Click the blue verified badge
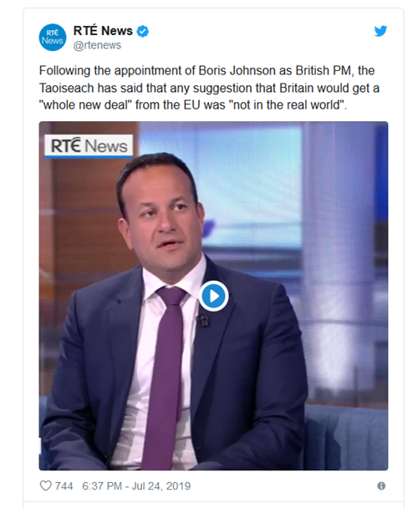This screenshot has height=508, width=418. pos(143,31)
